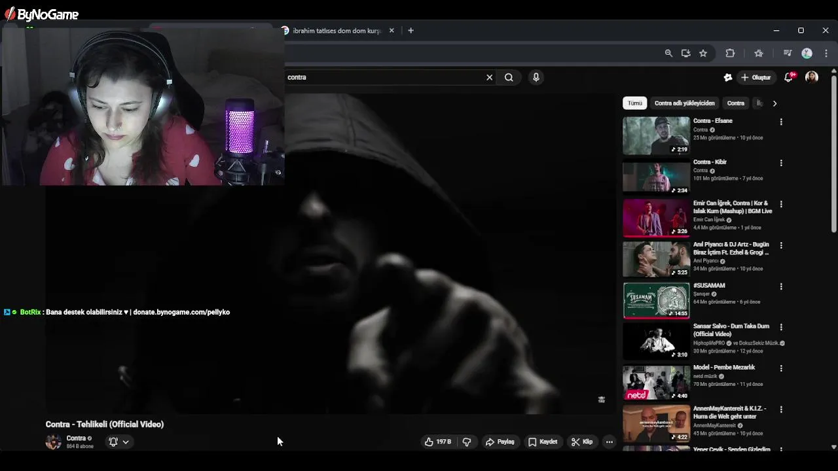The height and width of the screenshot is (471, 838).
Task: Click the install app icon in address bar
Action: coord(685,53)
